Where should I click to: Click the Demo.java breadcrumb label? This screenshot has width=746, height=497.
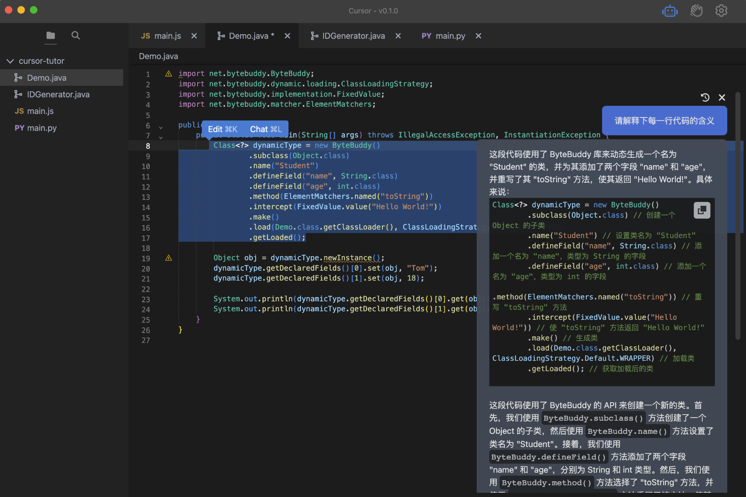pos(158,56)
